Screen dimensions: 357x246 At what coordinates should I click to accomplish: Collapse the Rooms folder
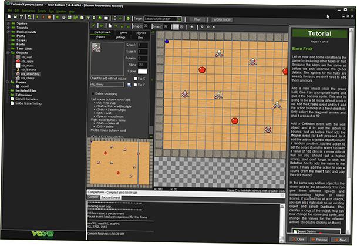click(x=8, y=82)
